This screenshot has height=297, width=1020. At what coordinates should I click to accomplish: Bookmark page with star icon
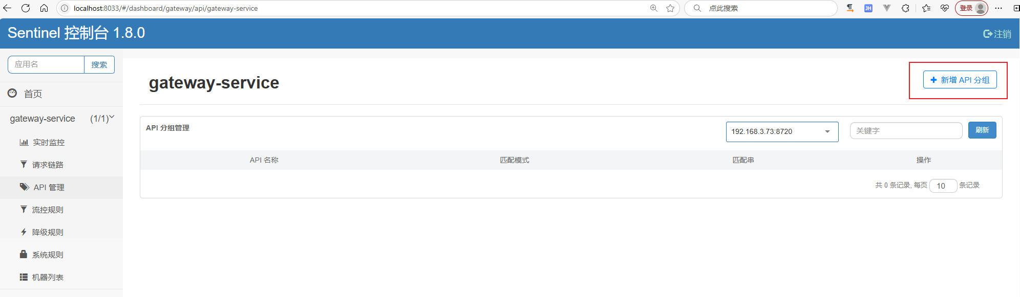point(670,8)
